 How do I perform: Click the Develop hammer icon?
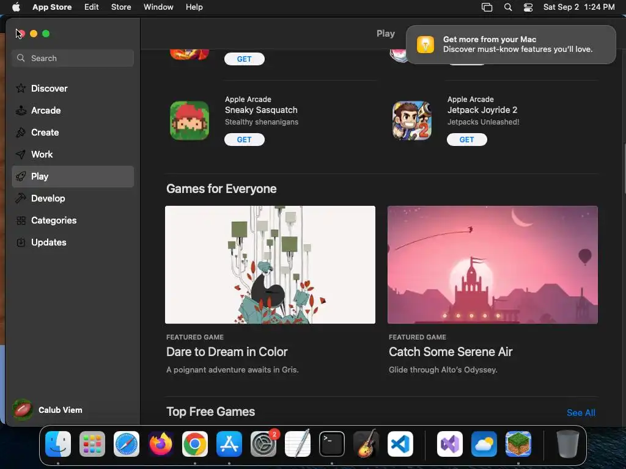point(21,198)
